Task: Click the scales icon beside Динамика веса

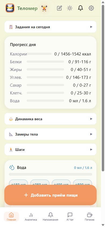Action: click(11, 119)
